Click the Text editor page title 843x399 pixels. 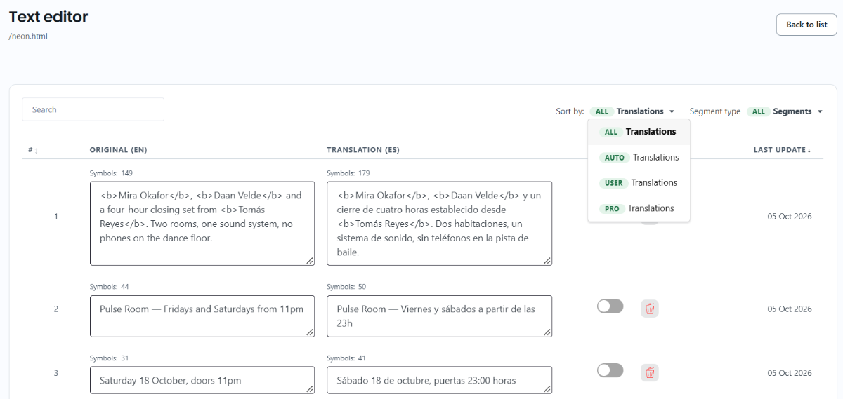[x=48, y=17]
